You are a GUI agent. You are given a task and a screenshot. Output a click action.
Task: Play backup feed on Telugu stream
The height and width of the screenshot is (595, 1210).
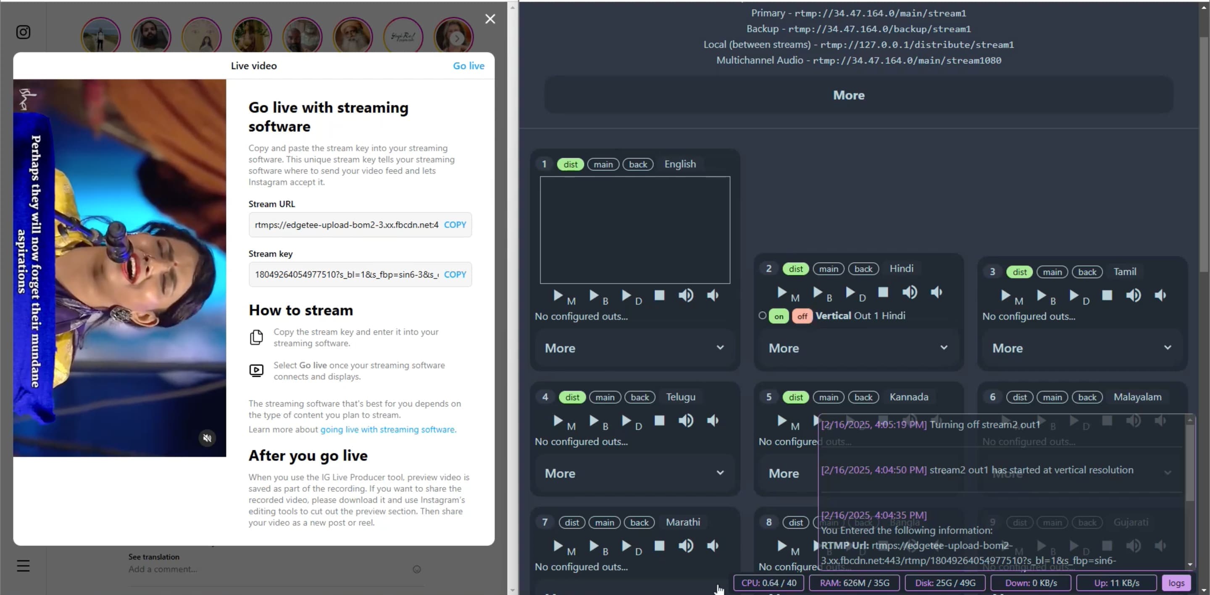pyautogui.click(x=594, y=420)
